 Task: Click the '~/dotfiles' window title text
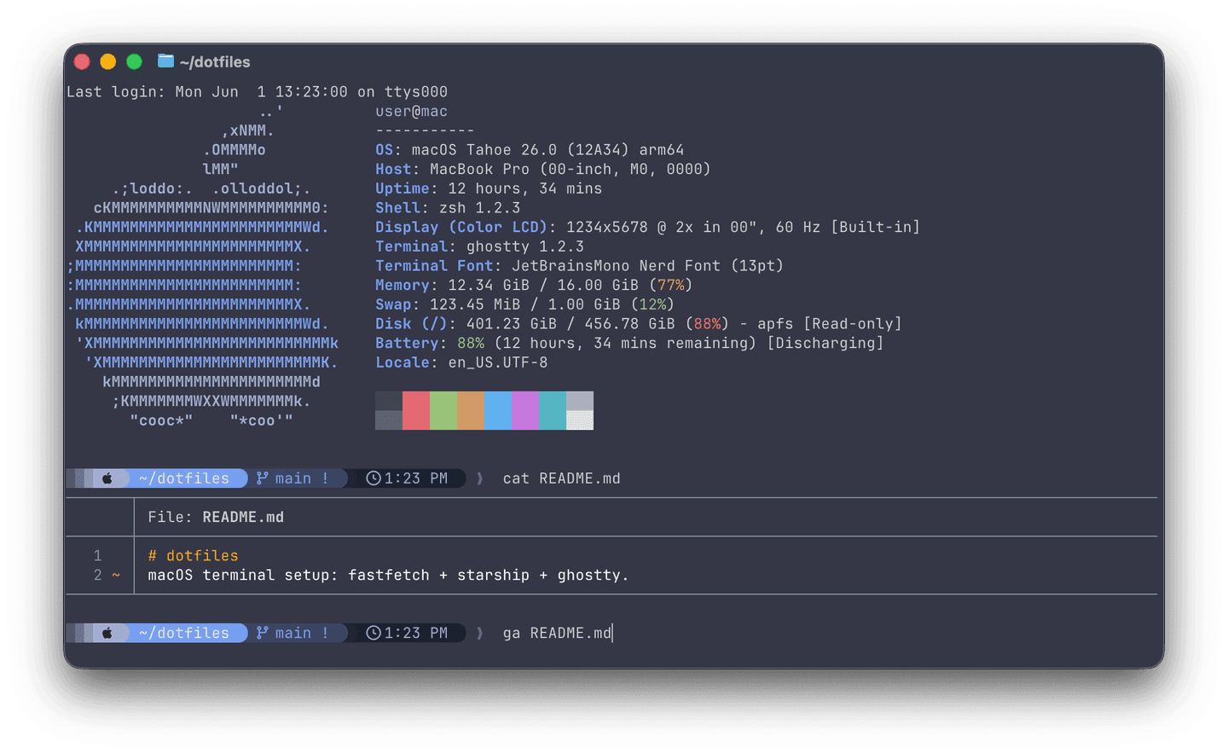[x=215, y=61]
